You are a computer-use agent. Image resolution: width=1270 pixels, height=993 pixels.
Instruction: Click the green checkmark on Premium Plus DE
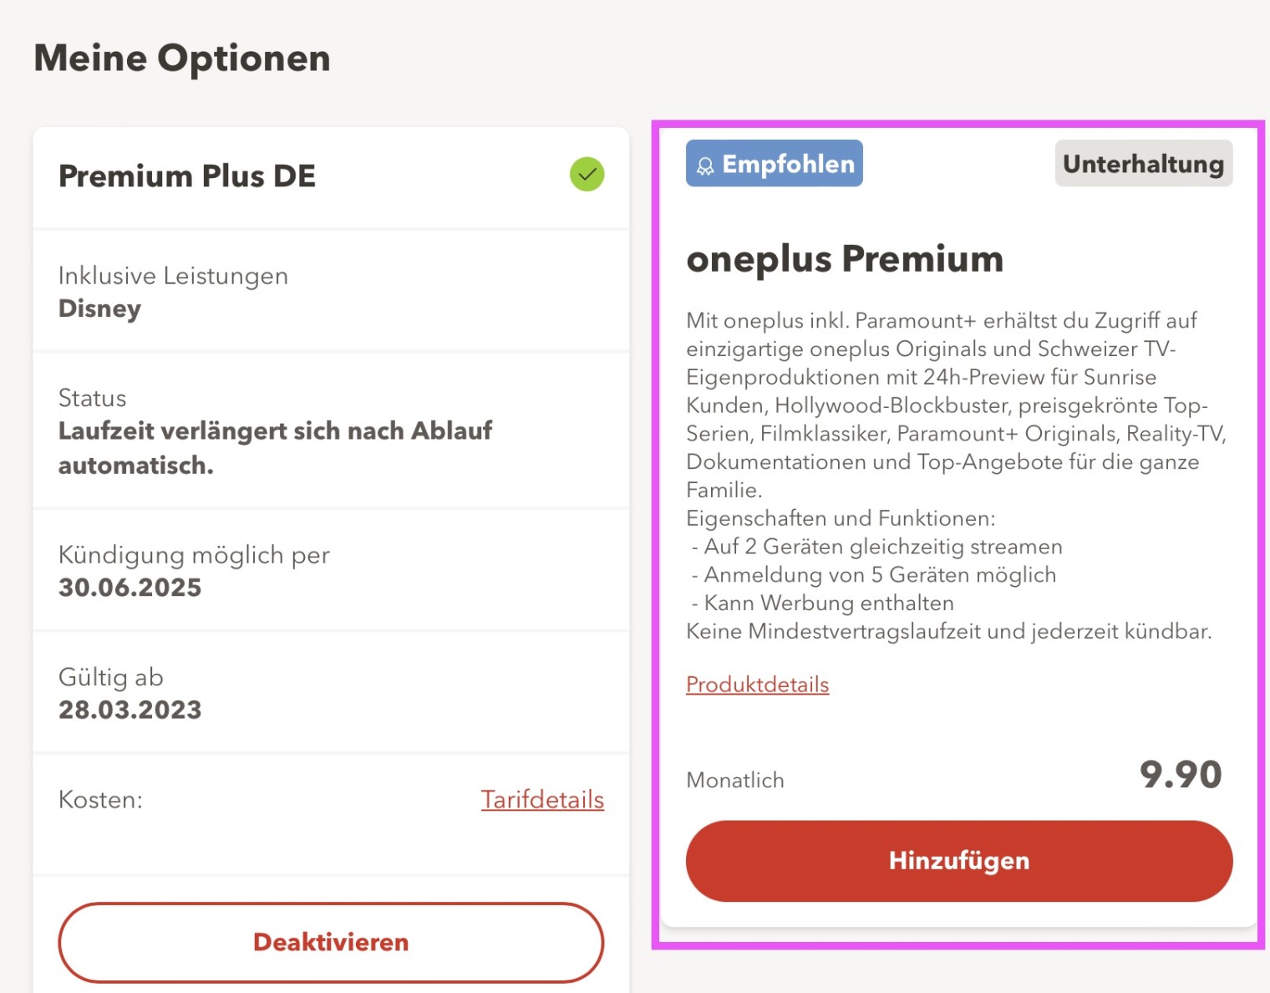point(587,175)
